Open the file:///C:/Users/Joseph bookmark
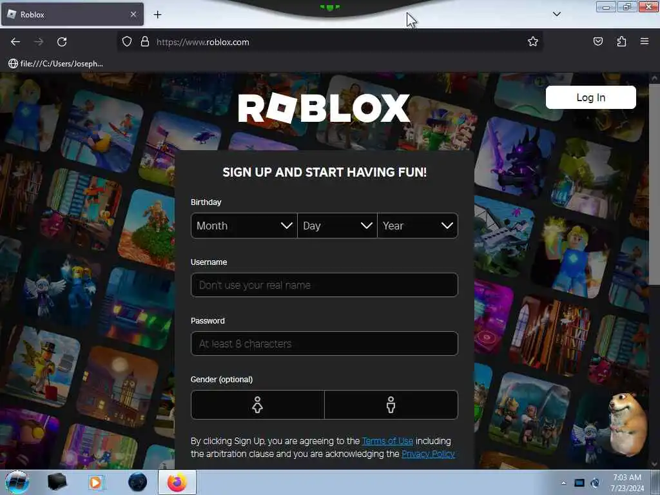The height and width of the screenshot is (495, 660). pos(55,64)
